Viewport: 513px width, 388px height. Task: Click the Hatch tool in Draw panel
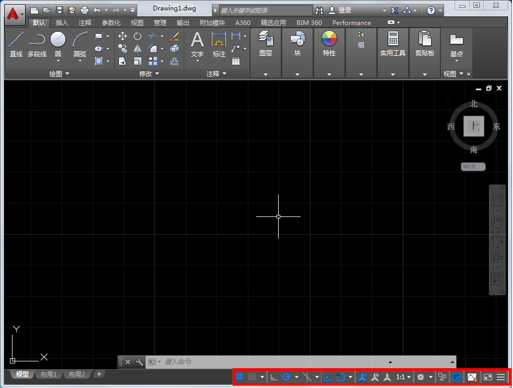click(x=98, y=61)
